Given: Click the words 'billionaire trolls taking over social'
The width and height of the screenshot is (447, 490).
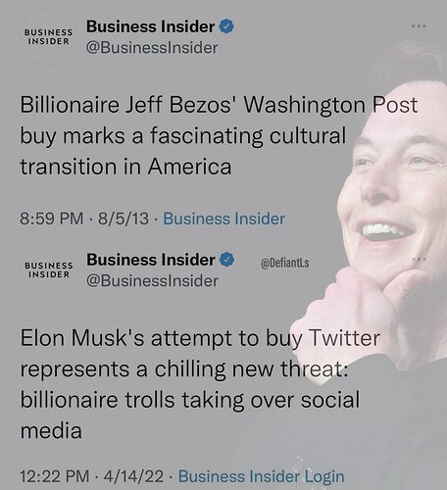Looking at the screenshot, I should tap(190, 400).
